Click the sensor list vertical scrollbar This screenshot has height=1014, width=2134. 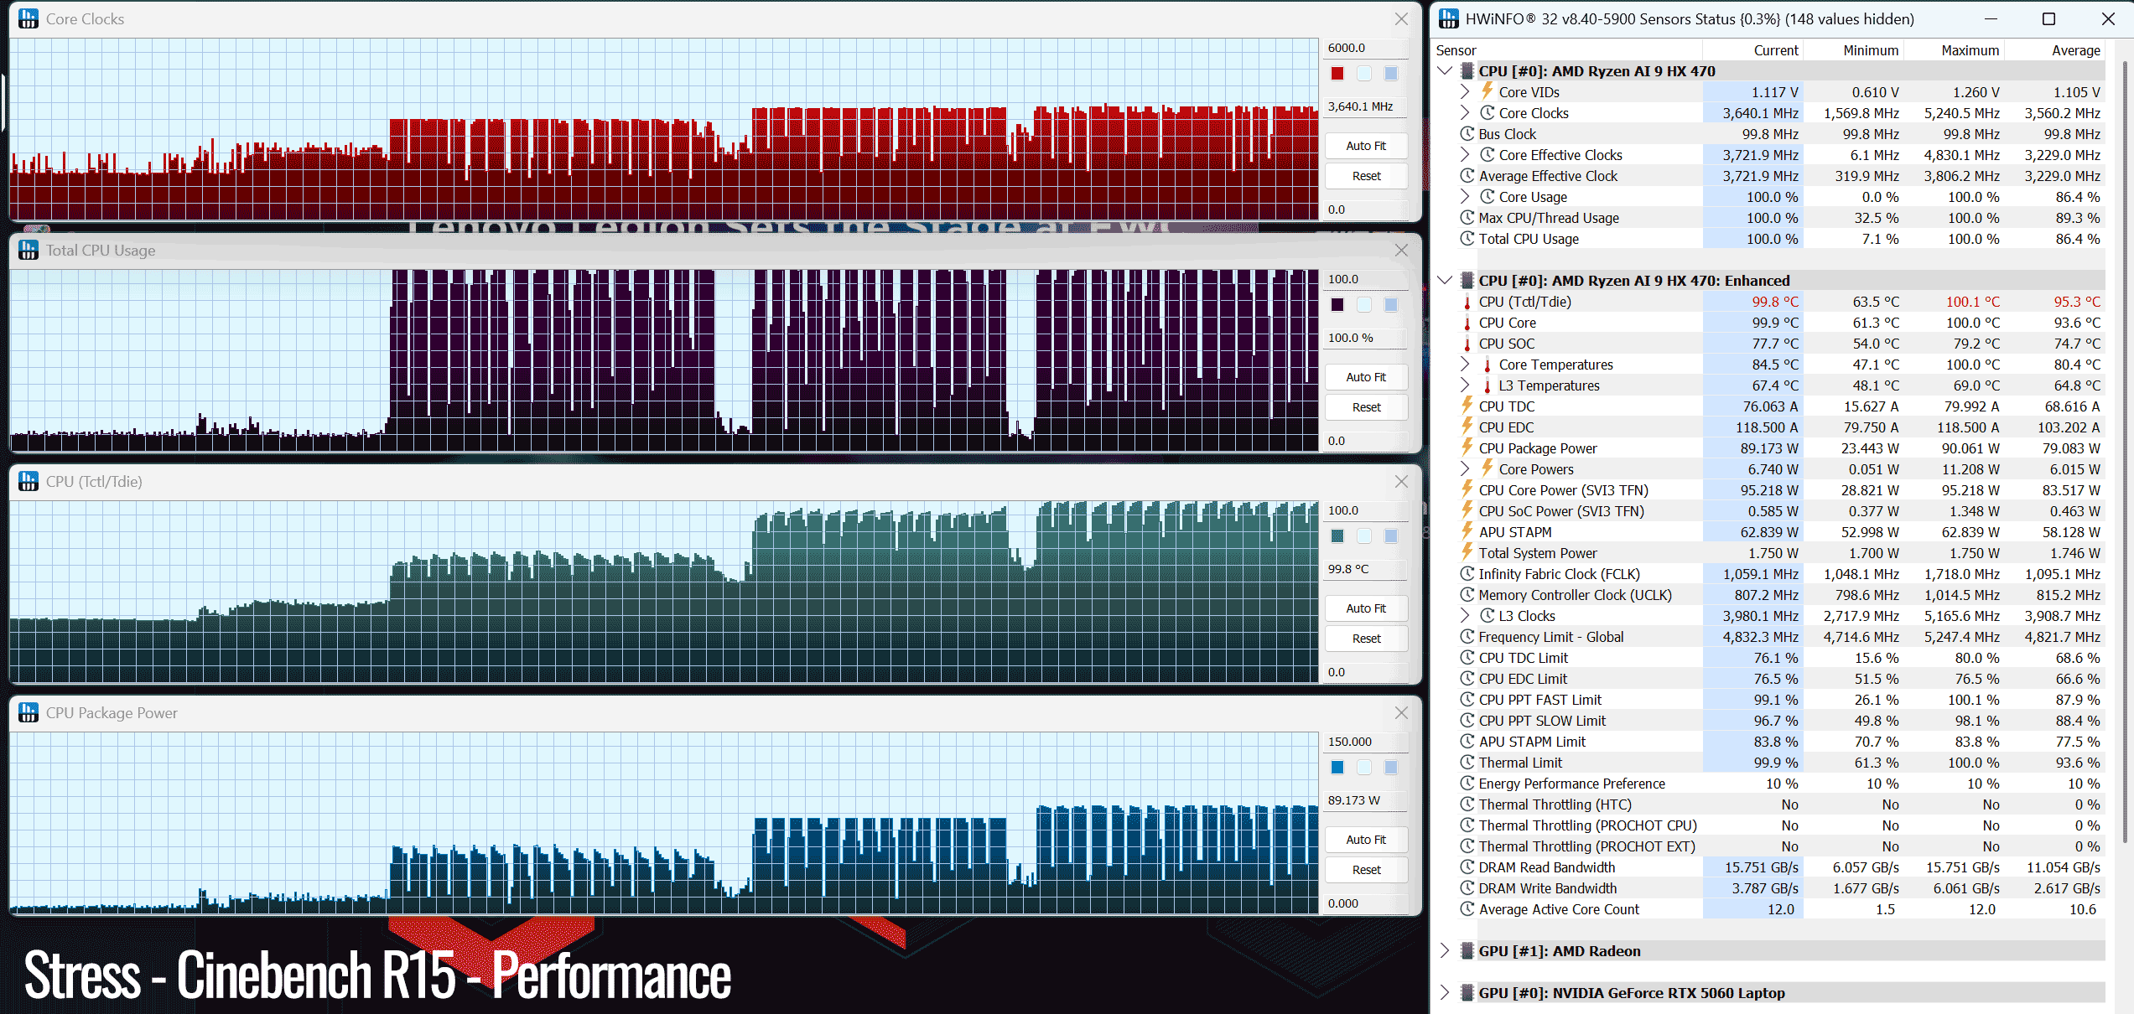click(x=2123, y=453)
